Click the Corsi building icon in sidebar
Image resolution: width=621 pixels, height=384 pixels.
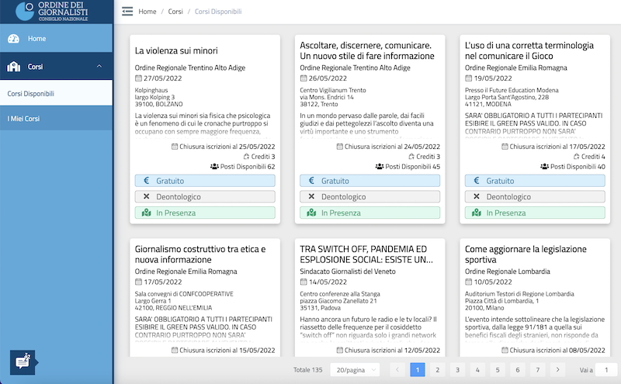pos(13,67)
